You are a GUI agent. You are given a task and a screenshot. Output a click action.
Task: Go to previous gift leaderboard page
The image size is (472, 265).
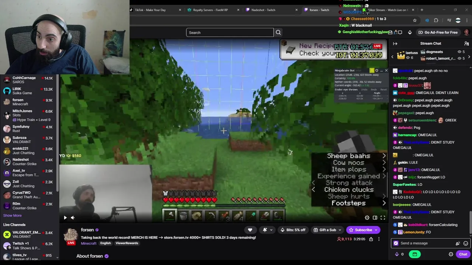[392, 57]
